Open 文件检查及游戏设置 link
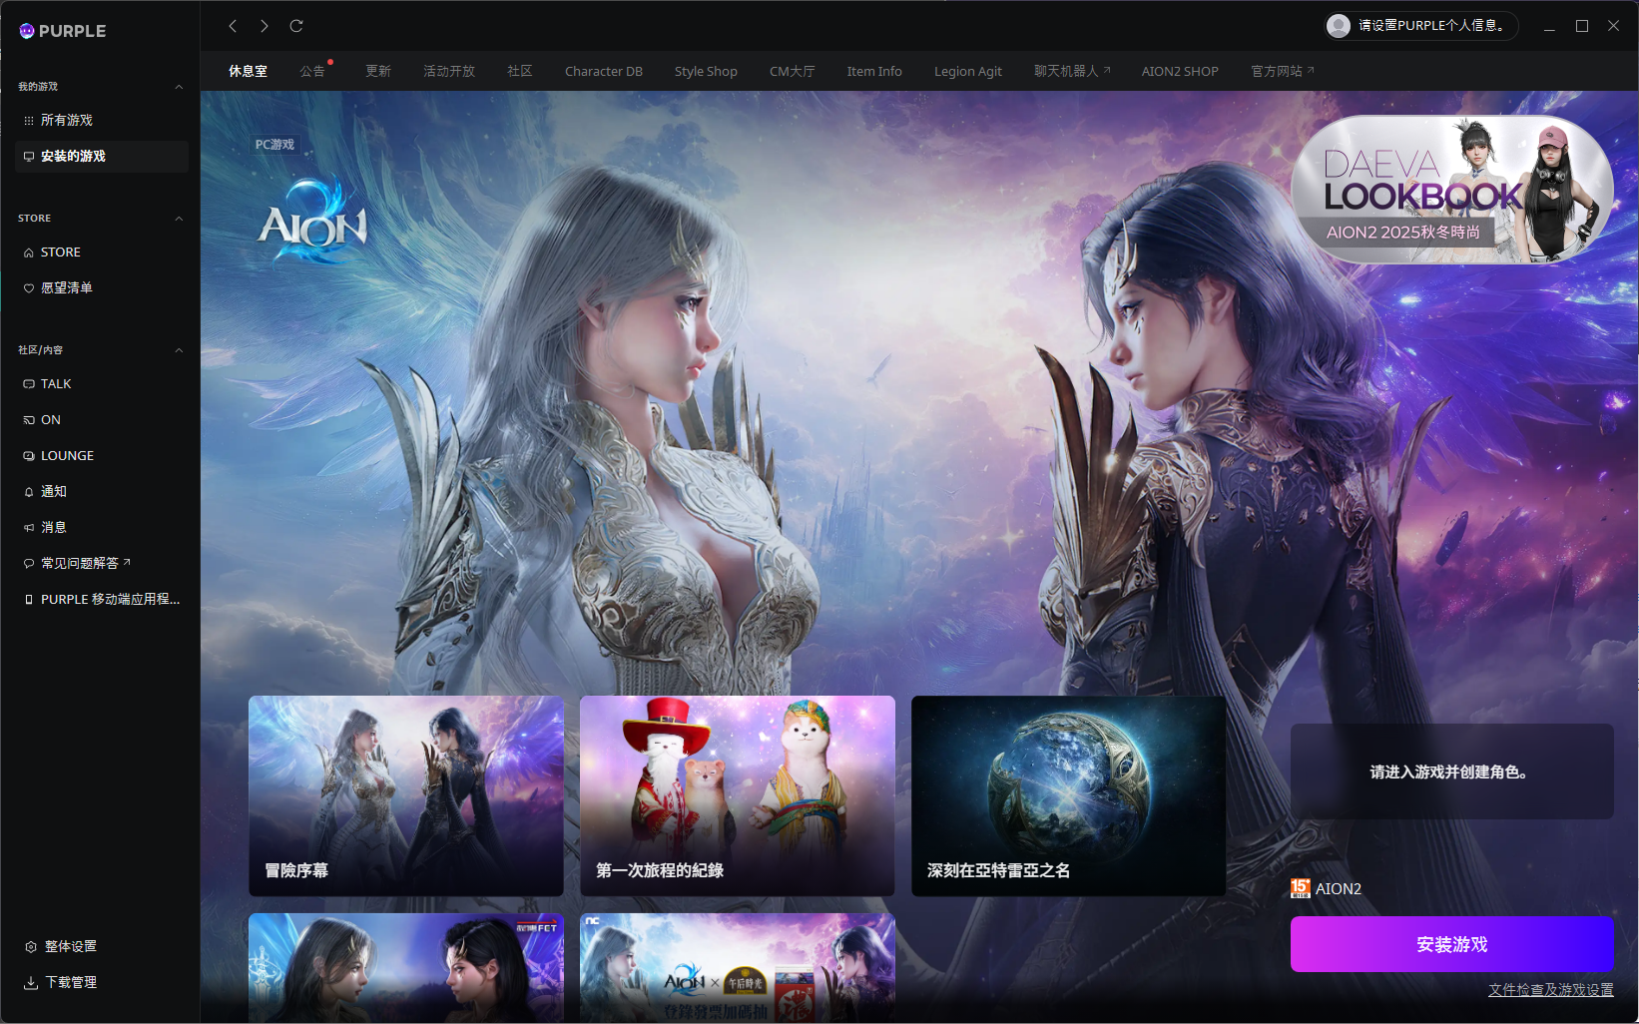The image size is (1639, 1024). click(x=1550, y=990)
